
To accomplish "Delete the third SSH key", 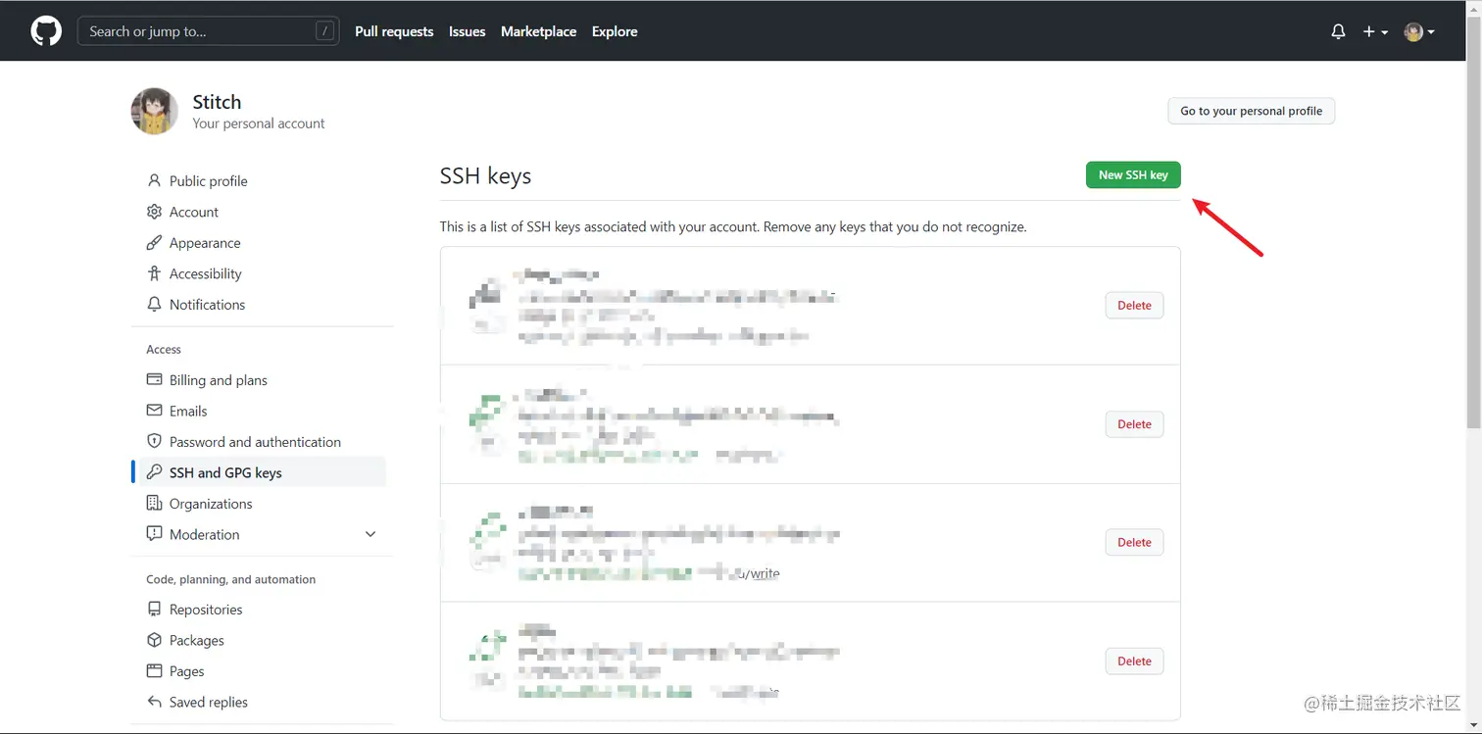I will [x=1134, y=542].
